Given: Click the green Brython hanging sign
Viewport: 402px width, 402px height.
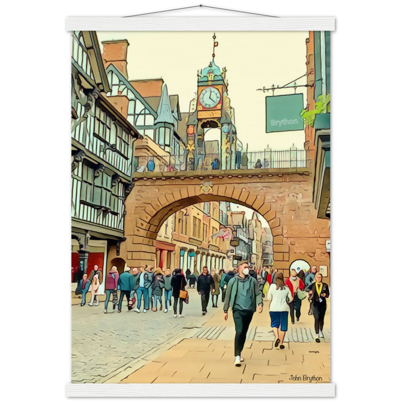Looking at the screenshot, I should pos(284,113).
